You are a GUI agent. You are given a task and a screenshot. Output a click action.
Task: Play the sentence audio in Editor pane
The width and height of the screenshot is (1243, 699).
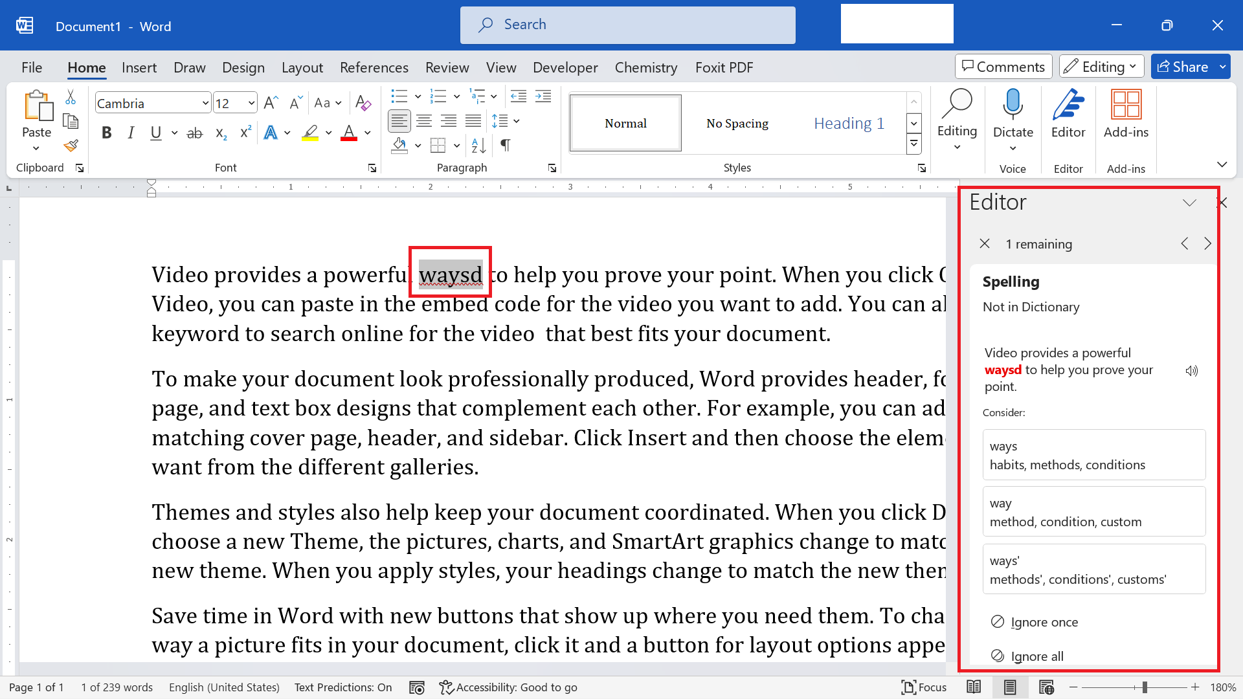click(1192, 370)
